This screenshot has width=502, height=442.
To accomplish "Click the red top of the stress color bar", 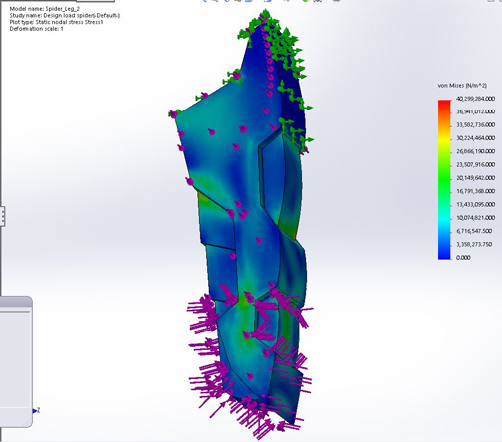I will [x=444, y=106].
